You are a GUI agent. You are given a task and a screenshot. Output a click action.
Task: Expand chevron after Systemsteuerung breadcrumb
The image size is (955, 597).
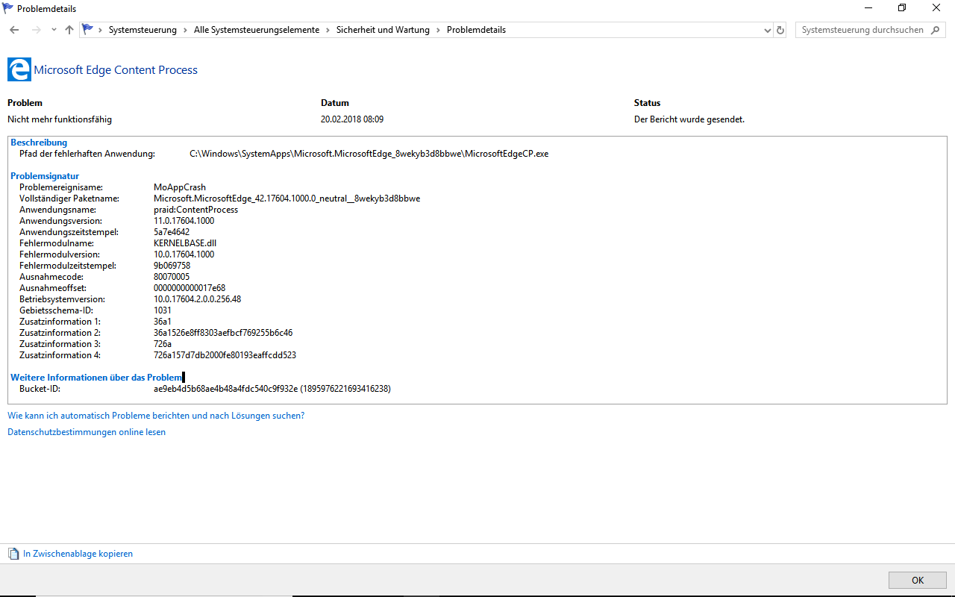pyautogui.click(x=186, y=30)
